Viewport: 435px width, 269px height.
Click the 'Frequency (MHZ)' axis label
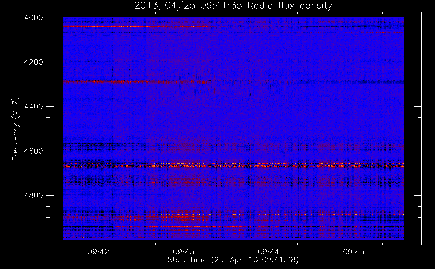click(x=16, y=129)
